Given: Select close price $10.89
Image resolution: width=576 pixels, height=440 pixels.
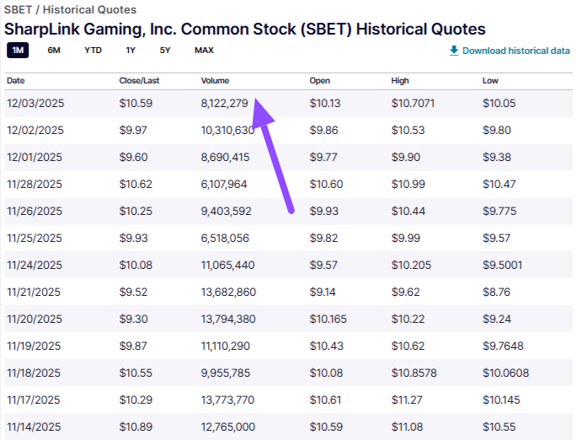Looking at the screenshot, I should click(136, 427).
